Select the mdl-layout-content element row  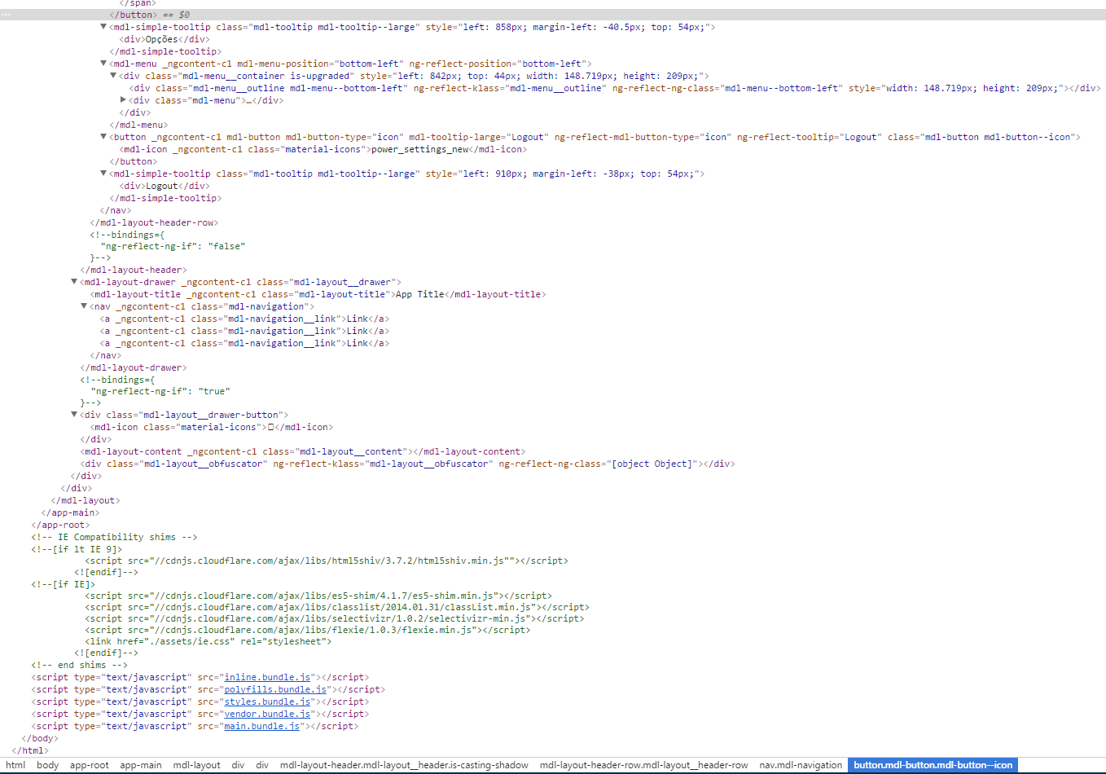[303, 451]
